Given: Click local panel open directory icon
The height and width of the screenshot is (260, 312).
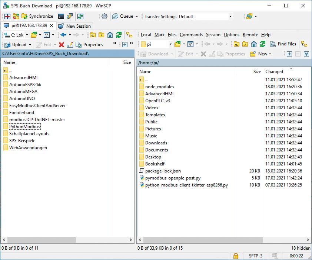Looking at the screenshot, I should click(34, 35).
